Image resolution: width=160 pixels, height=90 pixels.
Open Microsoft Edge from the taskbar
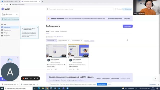pyautogui.click(x=39, y=88)
